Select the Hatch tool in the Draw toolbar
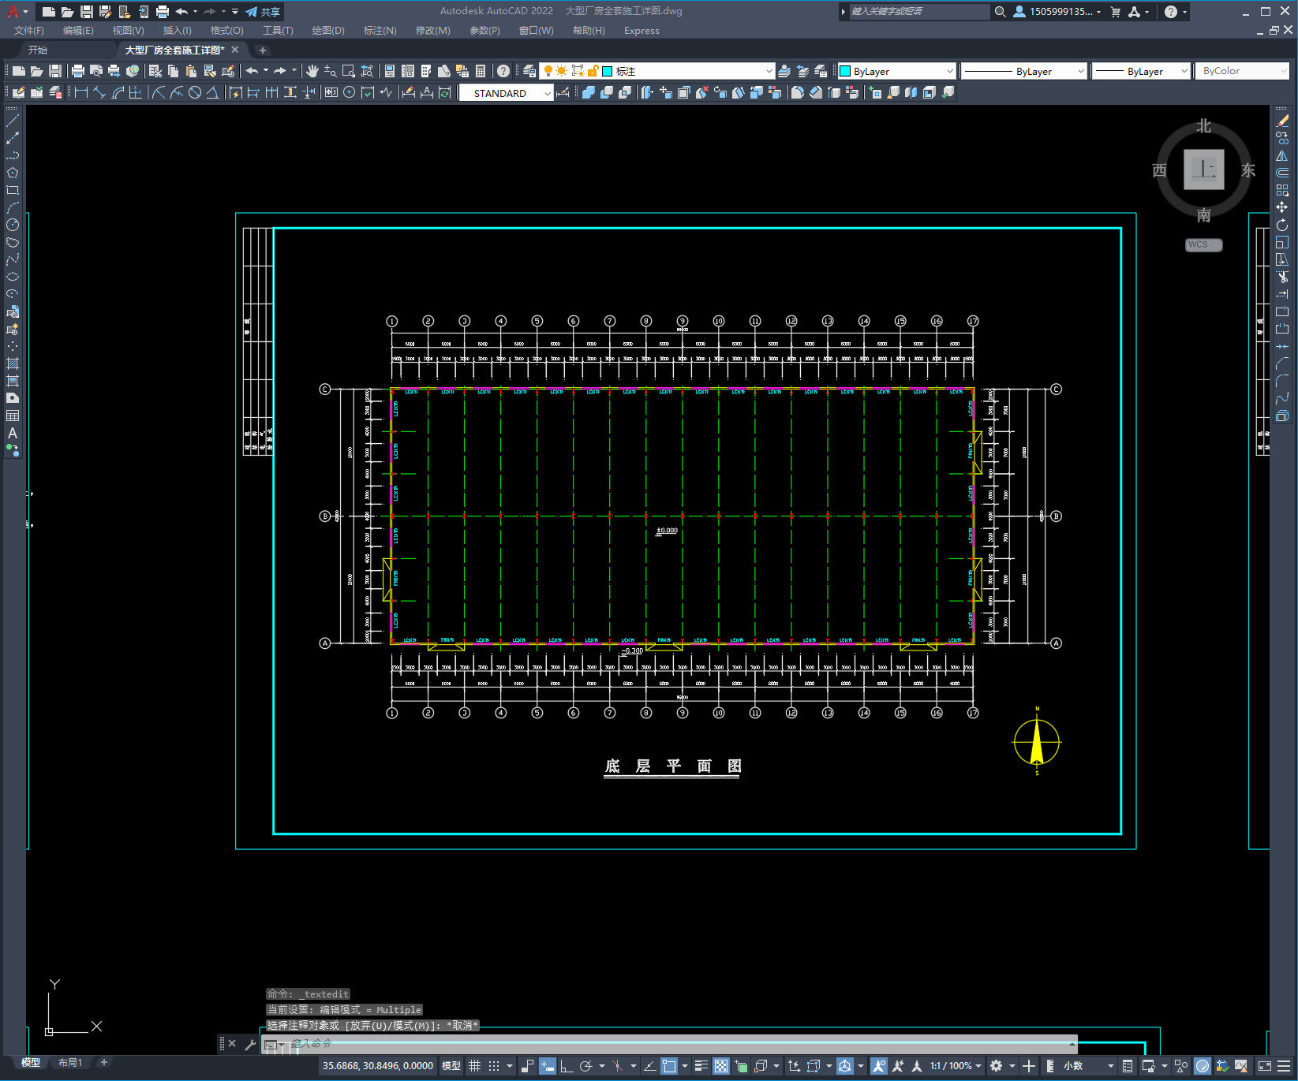 [x=13, y=363]
